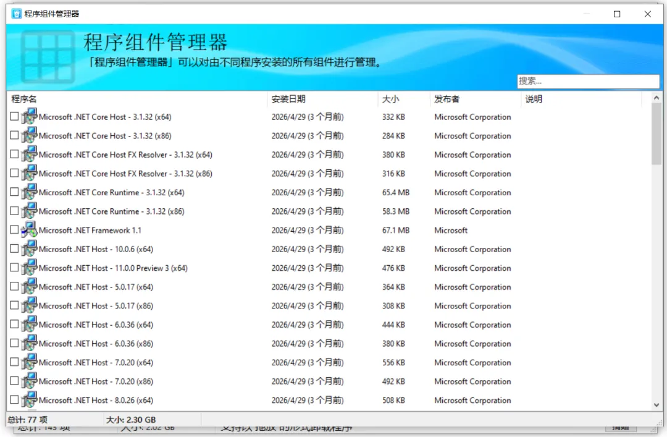This screenshot has height=437, width=667.
Task: Select Microsoft .NET Host - 10.0.6 (x64) name
Action: pos(96,248)
